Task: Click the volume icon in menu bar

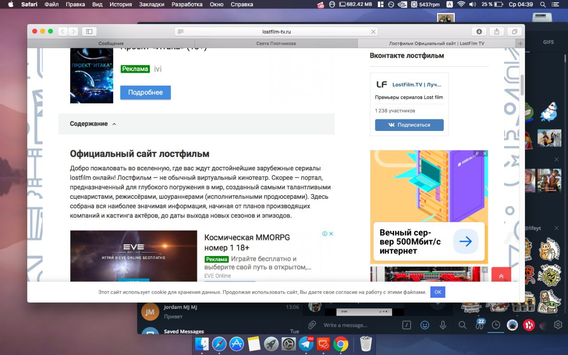Action: (472, 4)
